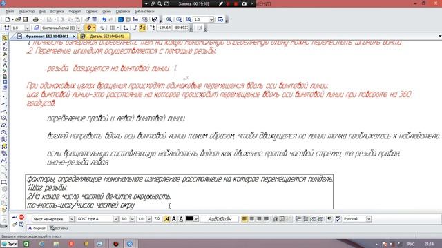Toggle the highlighted rounding icon
Screen dimensions: 442x248
[x=143, y=28]
